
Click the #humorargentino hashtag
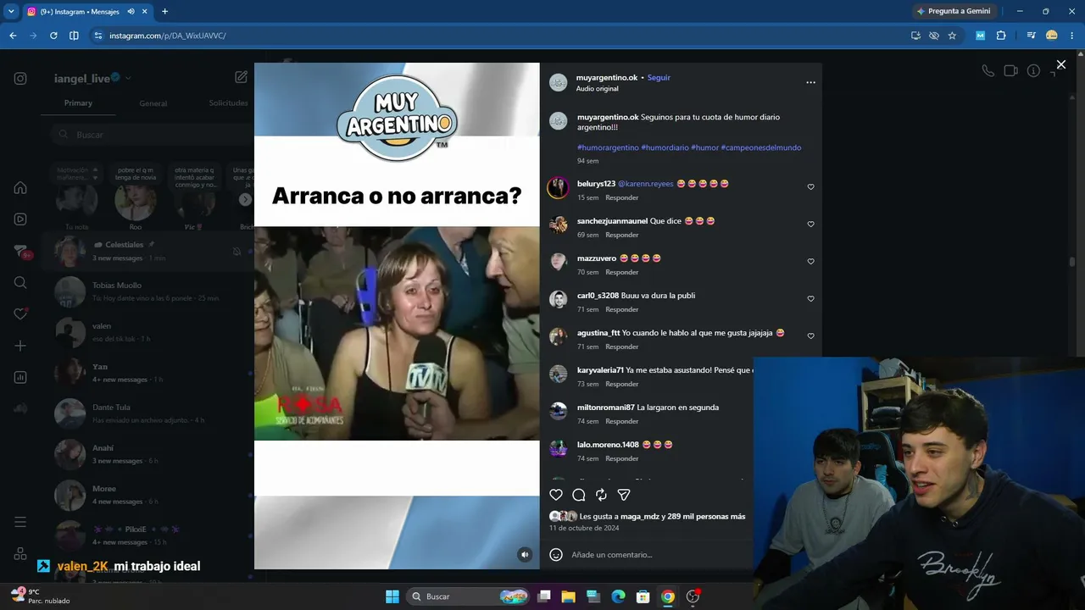click(x=608, y=147)
